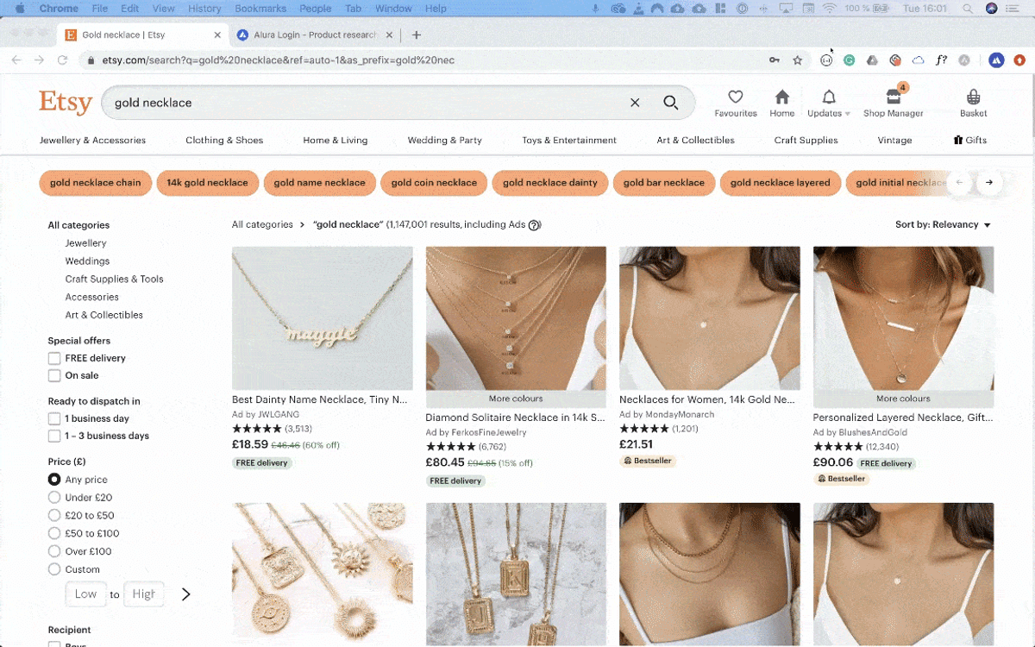This screenshot has height=647, width=1035.
Task: Advance the suggestion pills with right arrow
Action: point(988,183)
